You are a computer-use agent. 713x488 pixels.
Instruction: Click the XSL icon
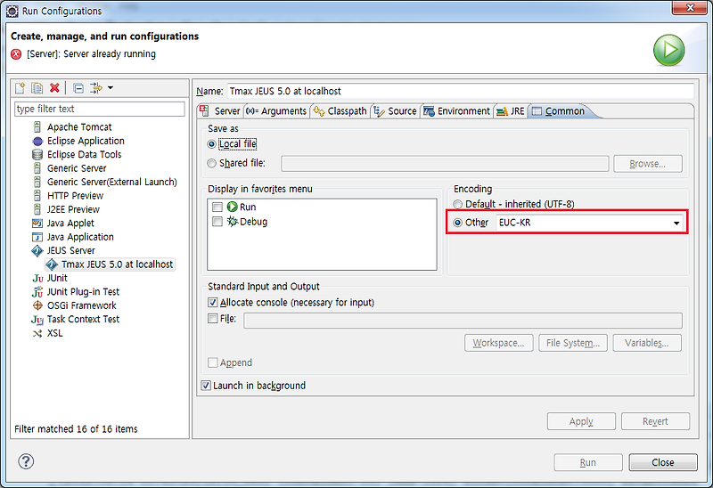point(37,333)
